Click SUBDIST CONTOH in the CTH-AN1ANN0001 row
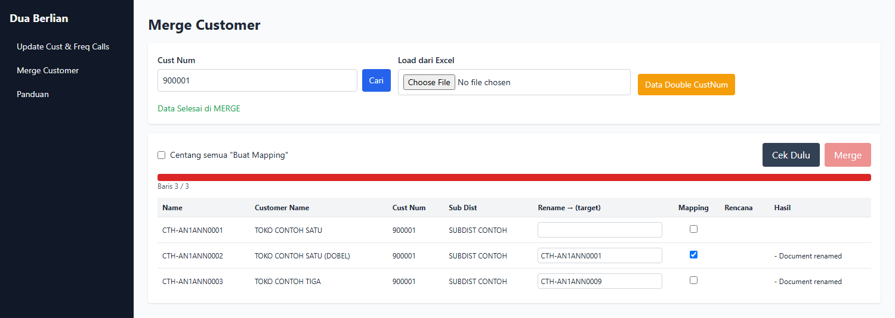 478,230
